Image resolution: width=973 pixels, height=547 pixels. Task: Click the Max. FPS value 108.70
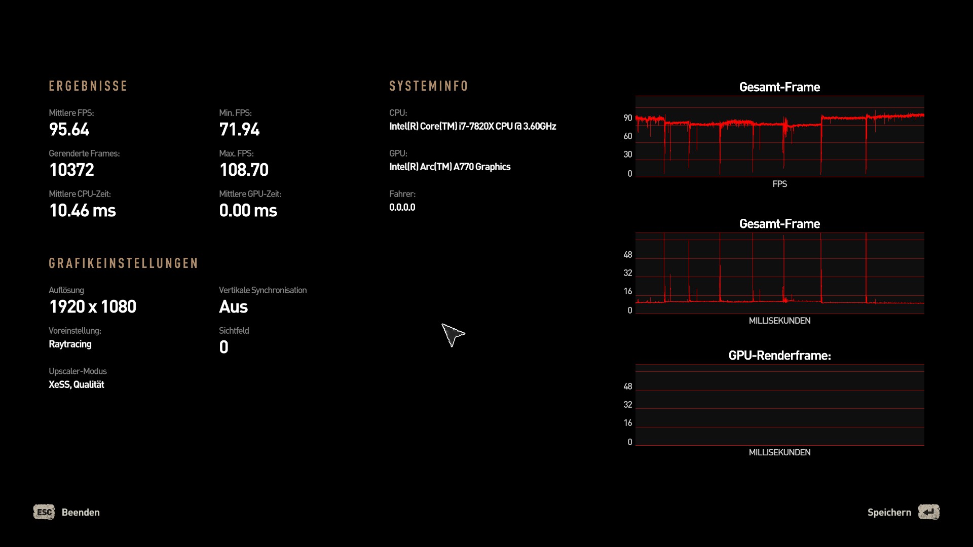point(244,170)
